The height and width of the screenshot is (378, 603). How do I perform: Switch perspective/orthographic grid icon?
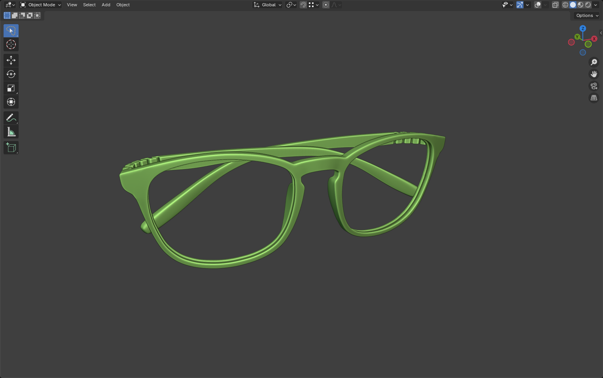tap(593, 98)
